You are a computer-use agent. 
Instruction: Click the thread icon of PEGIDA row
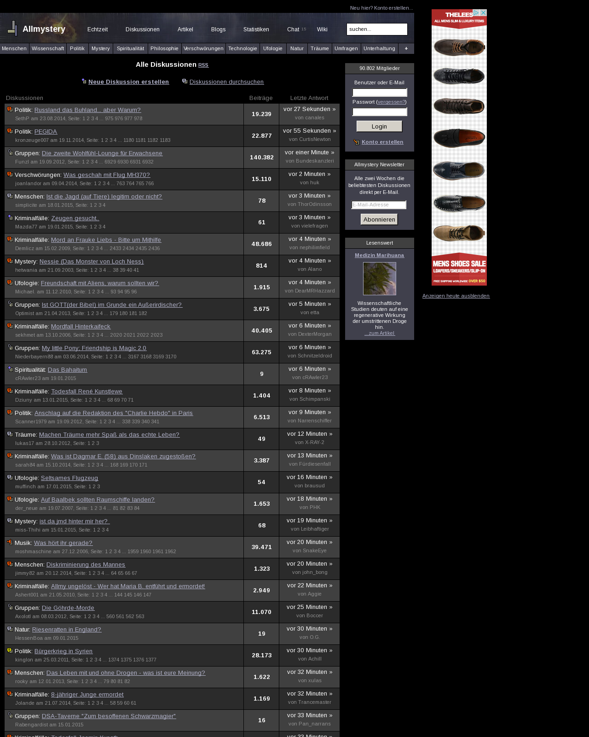point(10,131)
